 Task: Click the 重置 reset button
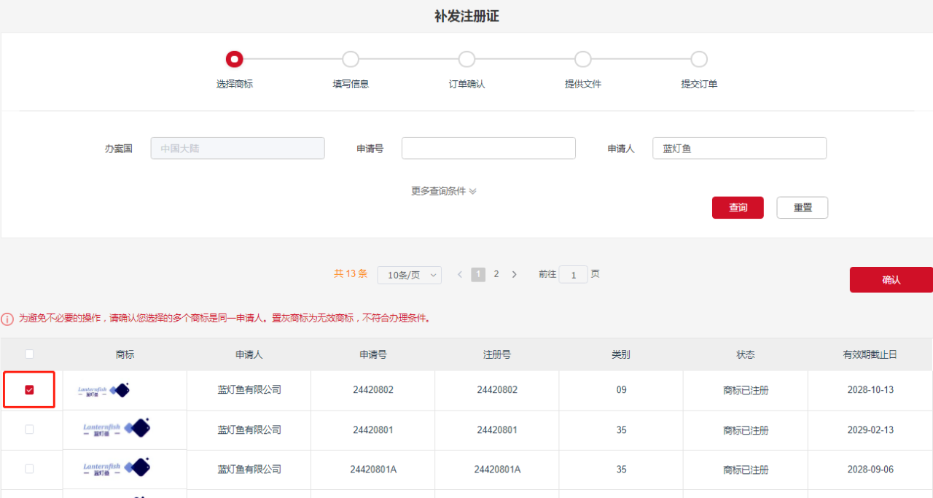tap(803, 208)
